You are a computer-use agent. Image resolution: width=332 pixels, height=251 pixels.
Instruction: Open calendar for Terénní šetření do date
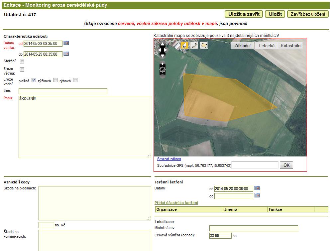click(257, 195)
